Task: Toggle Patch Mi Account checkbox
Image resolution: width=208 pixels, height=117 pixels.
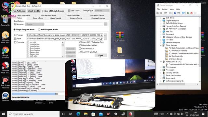Action: (x=80, y=48)
